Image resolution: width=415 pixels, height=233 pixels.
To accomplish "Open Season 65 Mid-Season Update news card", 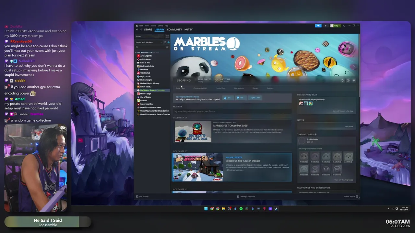I will click(x=232, y=167).
